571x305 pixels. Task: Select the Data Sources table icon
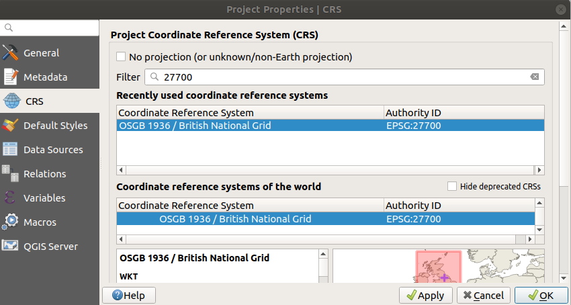click(10, 149)
